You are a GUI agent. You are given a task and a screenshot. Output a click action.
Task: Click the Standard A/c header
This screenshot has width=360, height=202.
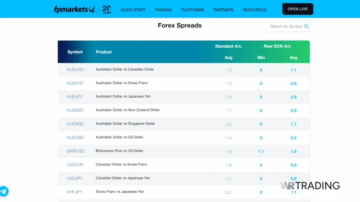click(x=228, y=46)
